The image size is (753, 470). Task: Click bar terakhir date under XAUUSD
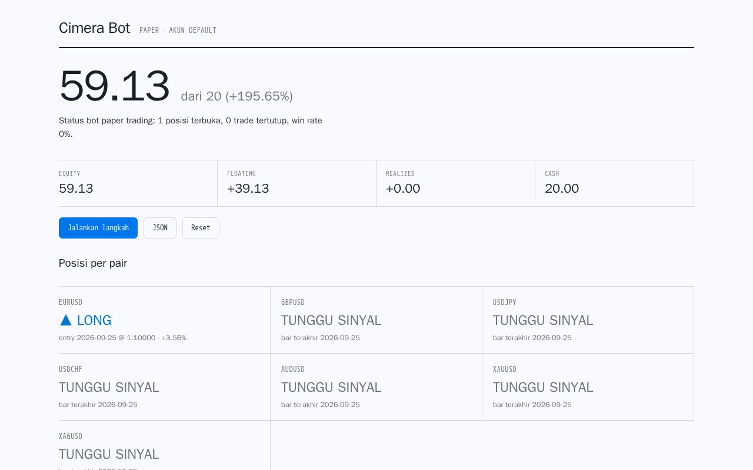click(532, 405)
